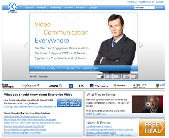The height and width of the screenshot is (138, 169).
Task: Click the avanade customer logo
Action: click(119, 86)
